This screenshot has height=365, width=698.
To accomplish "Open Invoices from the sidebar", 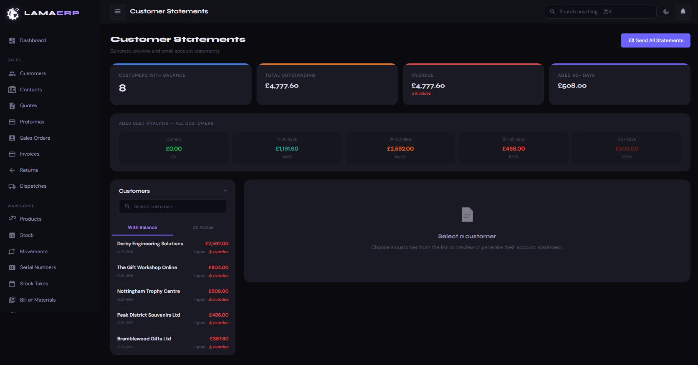I will [30, 154].
